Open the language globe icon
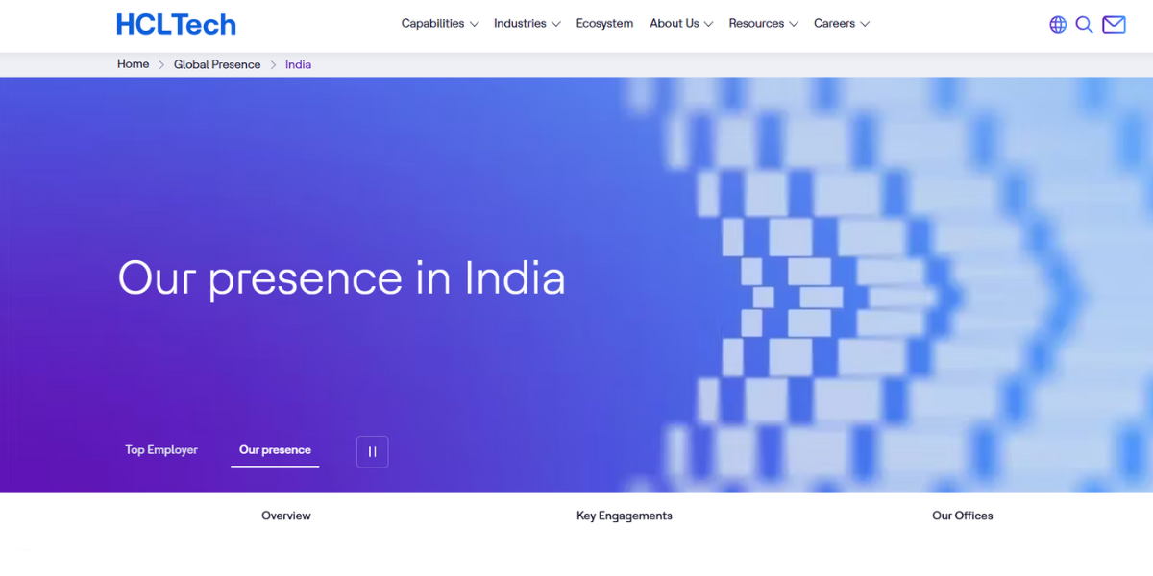The image size is (1153, 576). [x=1058, y=25]
